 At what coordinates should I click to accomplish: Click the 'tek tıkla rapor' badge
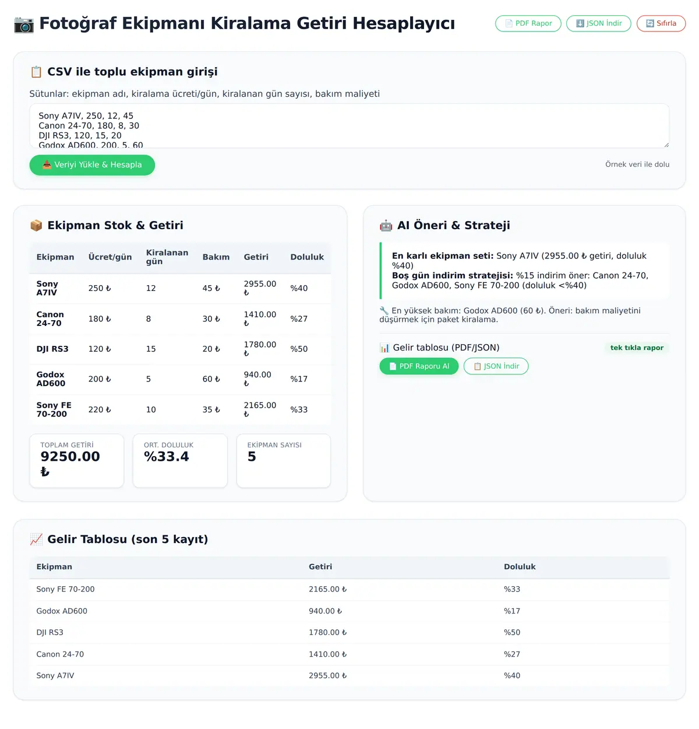(637, 348)
